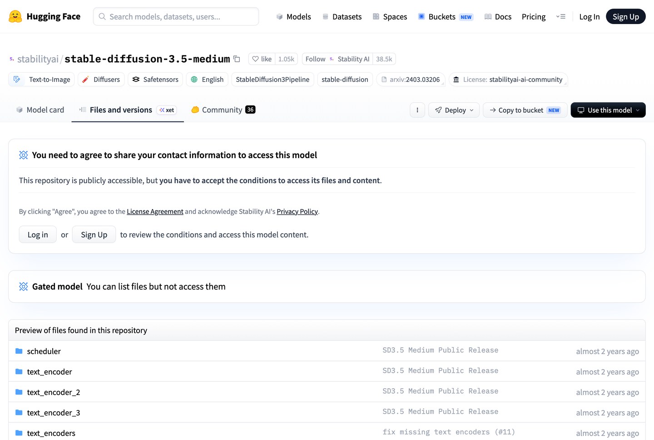This screenshot has width=654, height=440.
Task: Select the English language tag
Action: tap(207, 80)
